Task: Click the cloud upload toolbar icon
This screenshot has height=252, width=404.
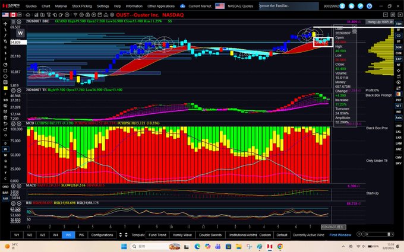Action: click(x=28, y=15)
